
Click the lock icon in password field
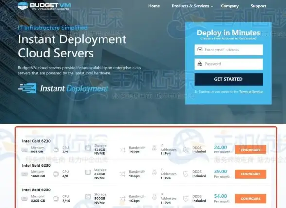click(200, 64)
